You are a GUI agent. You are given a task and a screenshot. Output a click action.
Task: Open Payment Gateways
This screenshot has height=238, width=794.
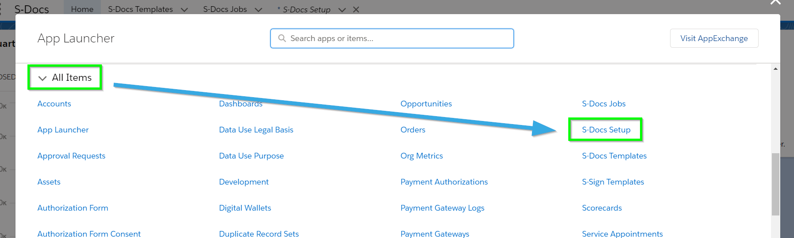coord(435,234)
